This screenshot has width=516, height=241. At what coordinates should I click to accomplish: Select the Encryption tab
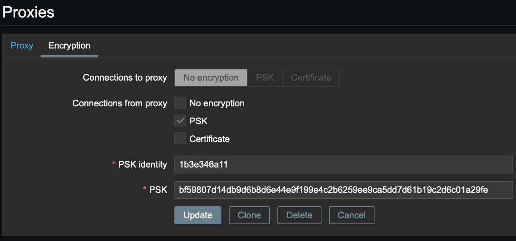(x=69, y=46)
